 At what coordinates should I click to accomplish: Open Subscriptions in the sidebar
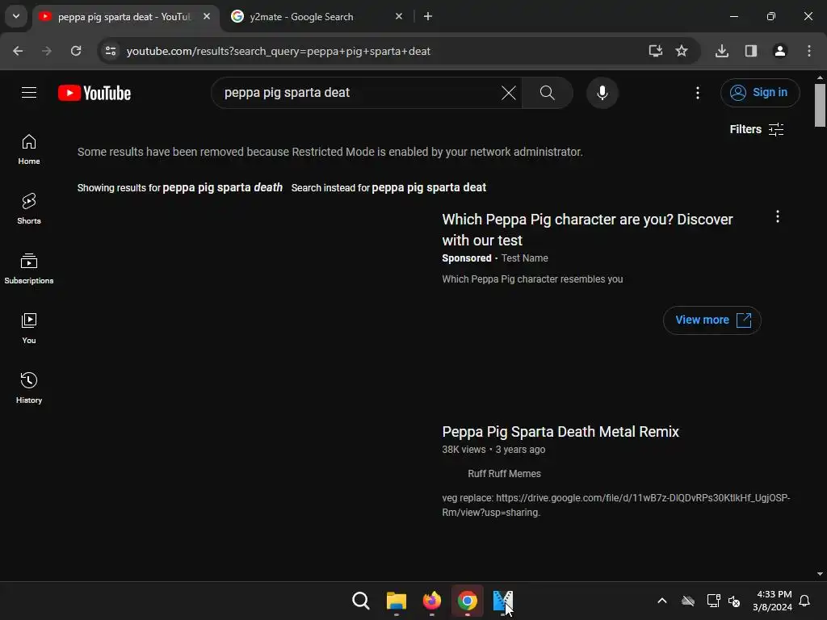pos(29,269)
